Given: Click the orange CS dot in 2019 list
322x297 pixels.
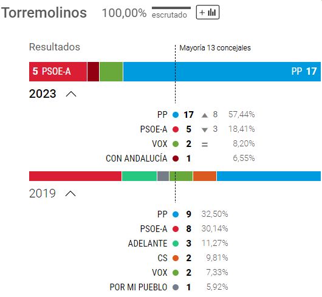Looking at the screenshot, I should pyautogui.click(x=176, y=258).
